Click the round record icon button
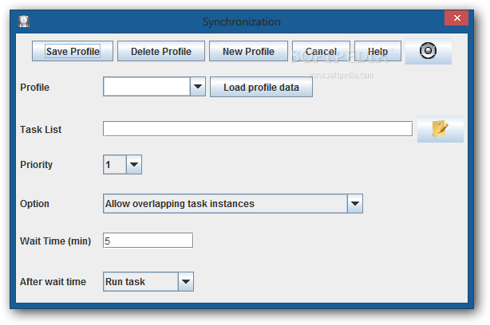 coord(428,51)
